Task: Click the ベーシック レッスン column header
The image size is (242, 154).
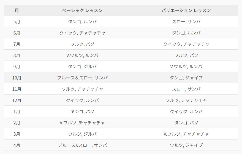Action: pos(82,10)
